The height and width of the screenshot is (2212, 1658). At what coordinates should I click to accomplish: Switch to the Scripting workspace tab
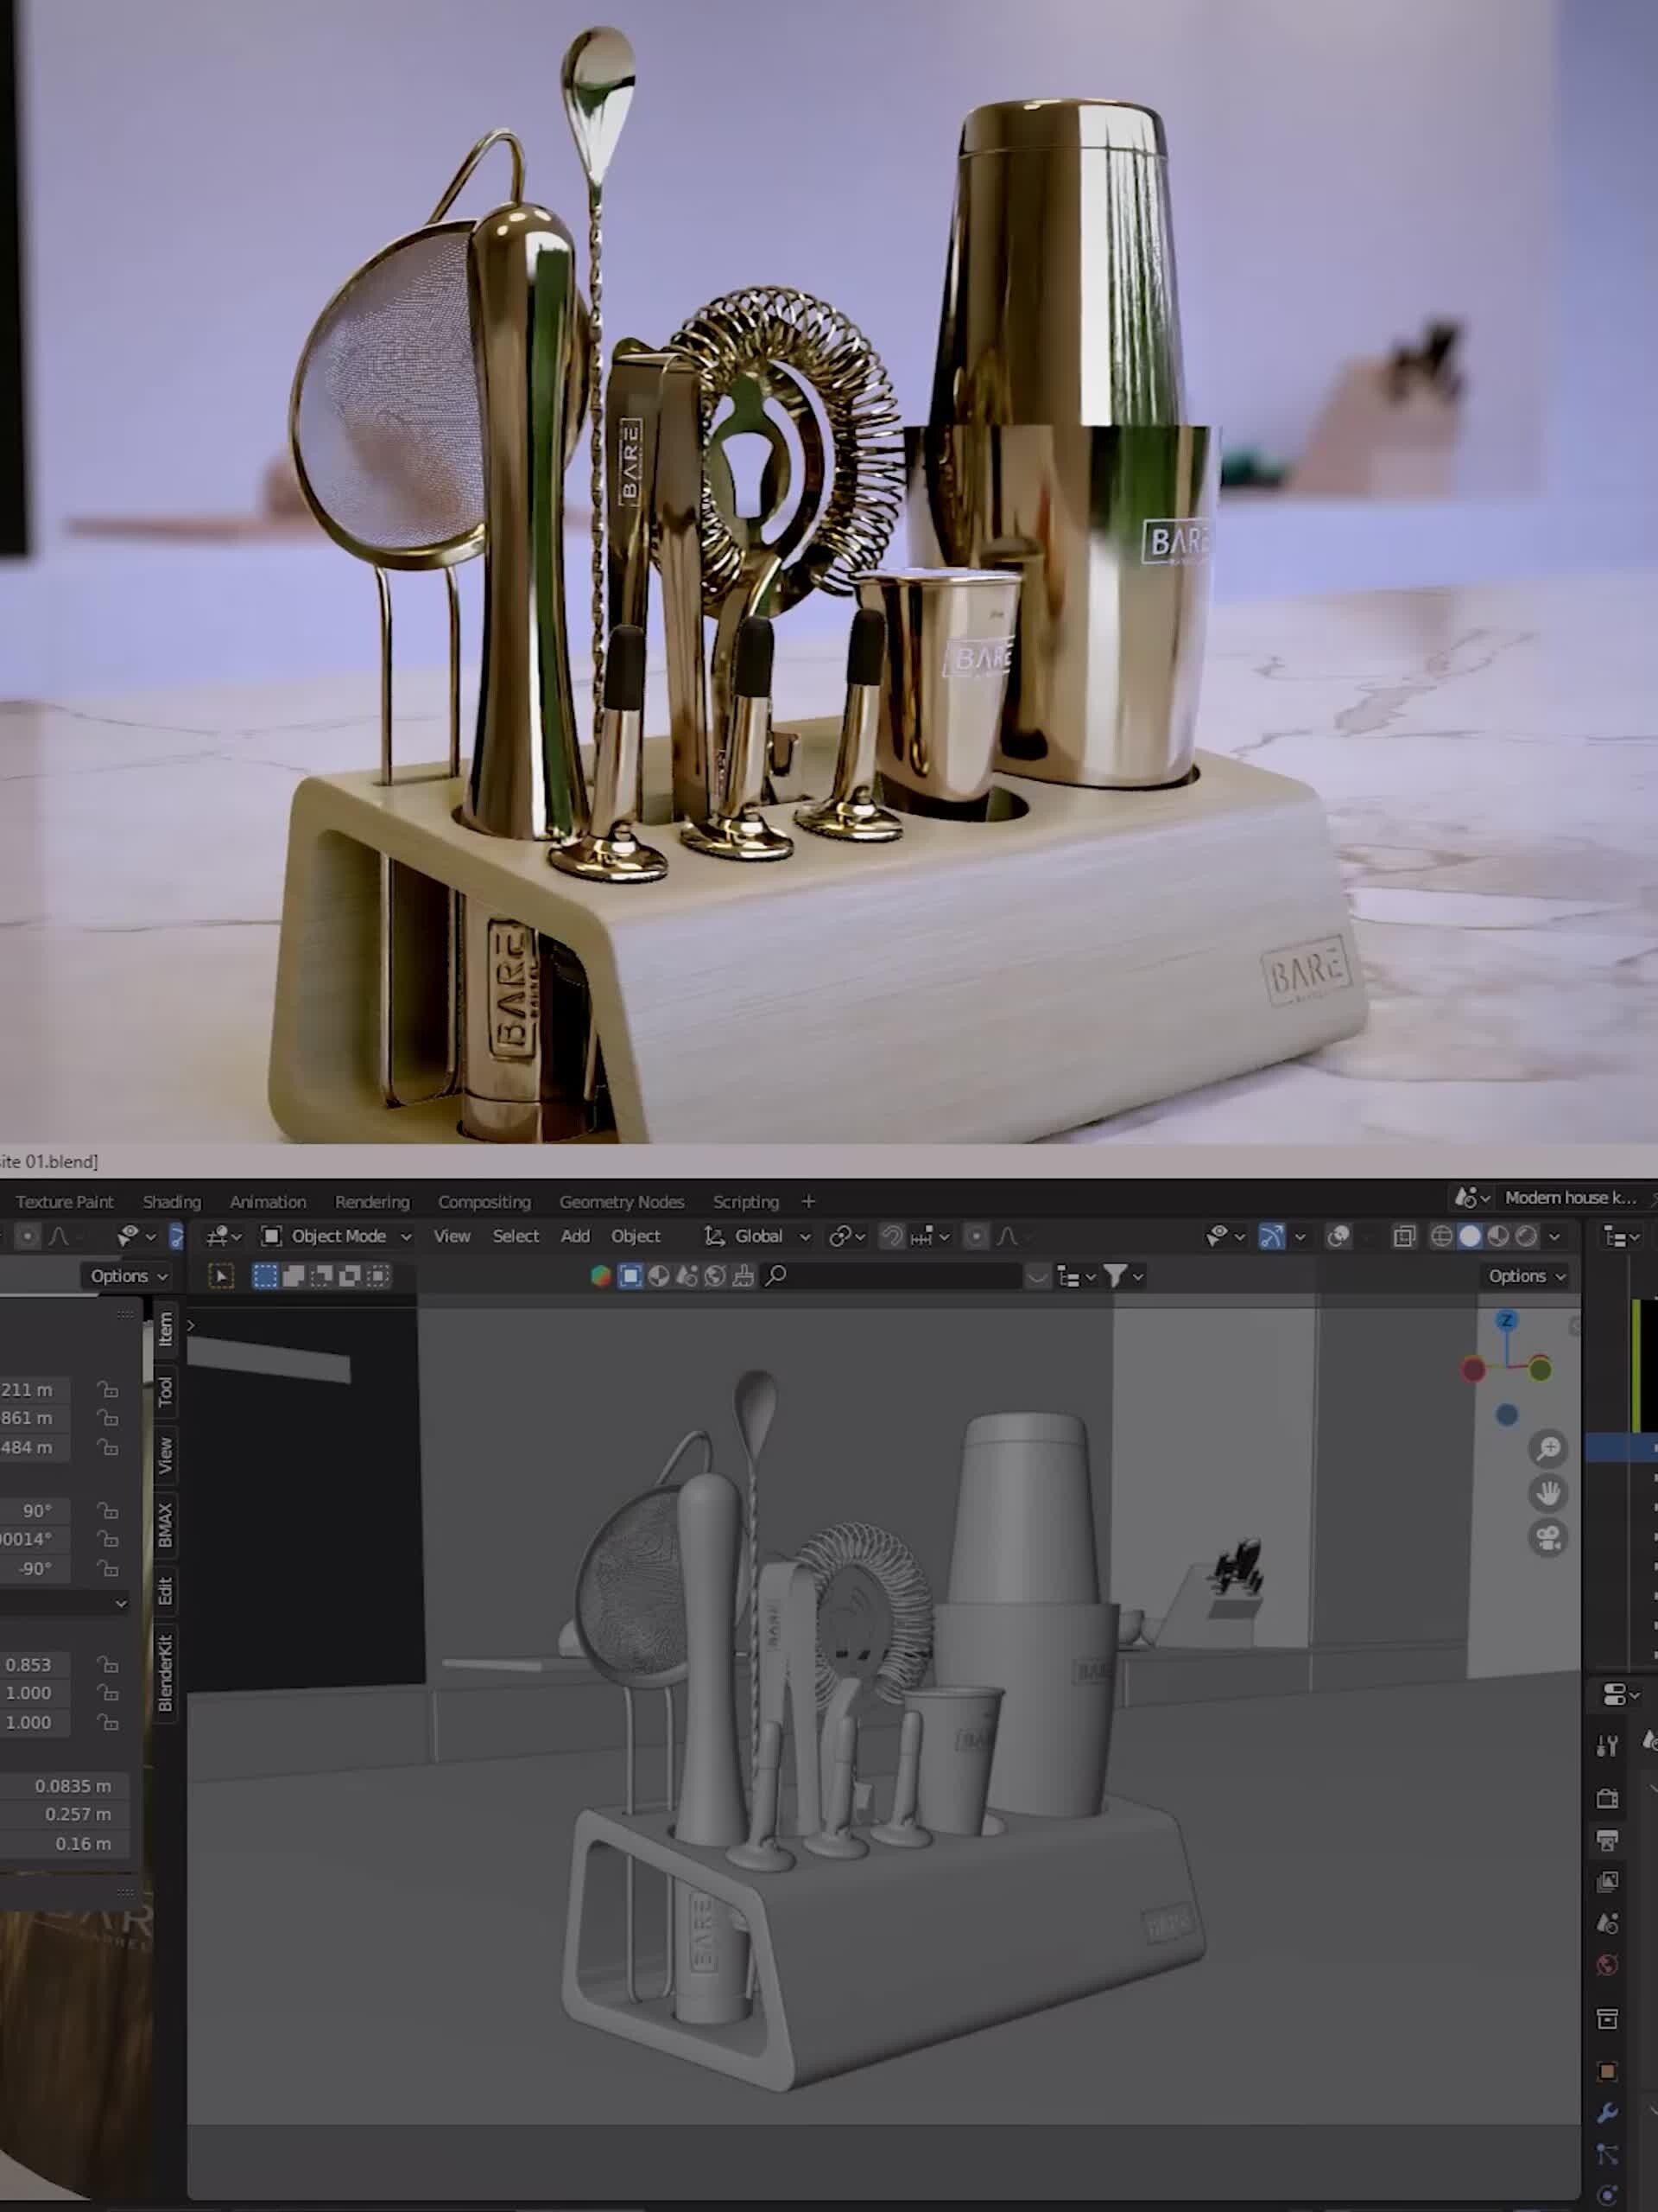click(744, 1202)
